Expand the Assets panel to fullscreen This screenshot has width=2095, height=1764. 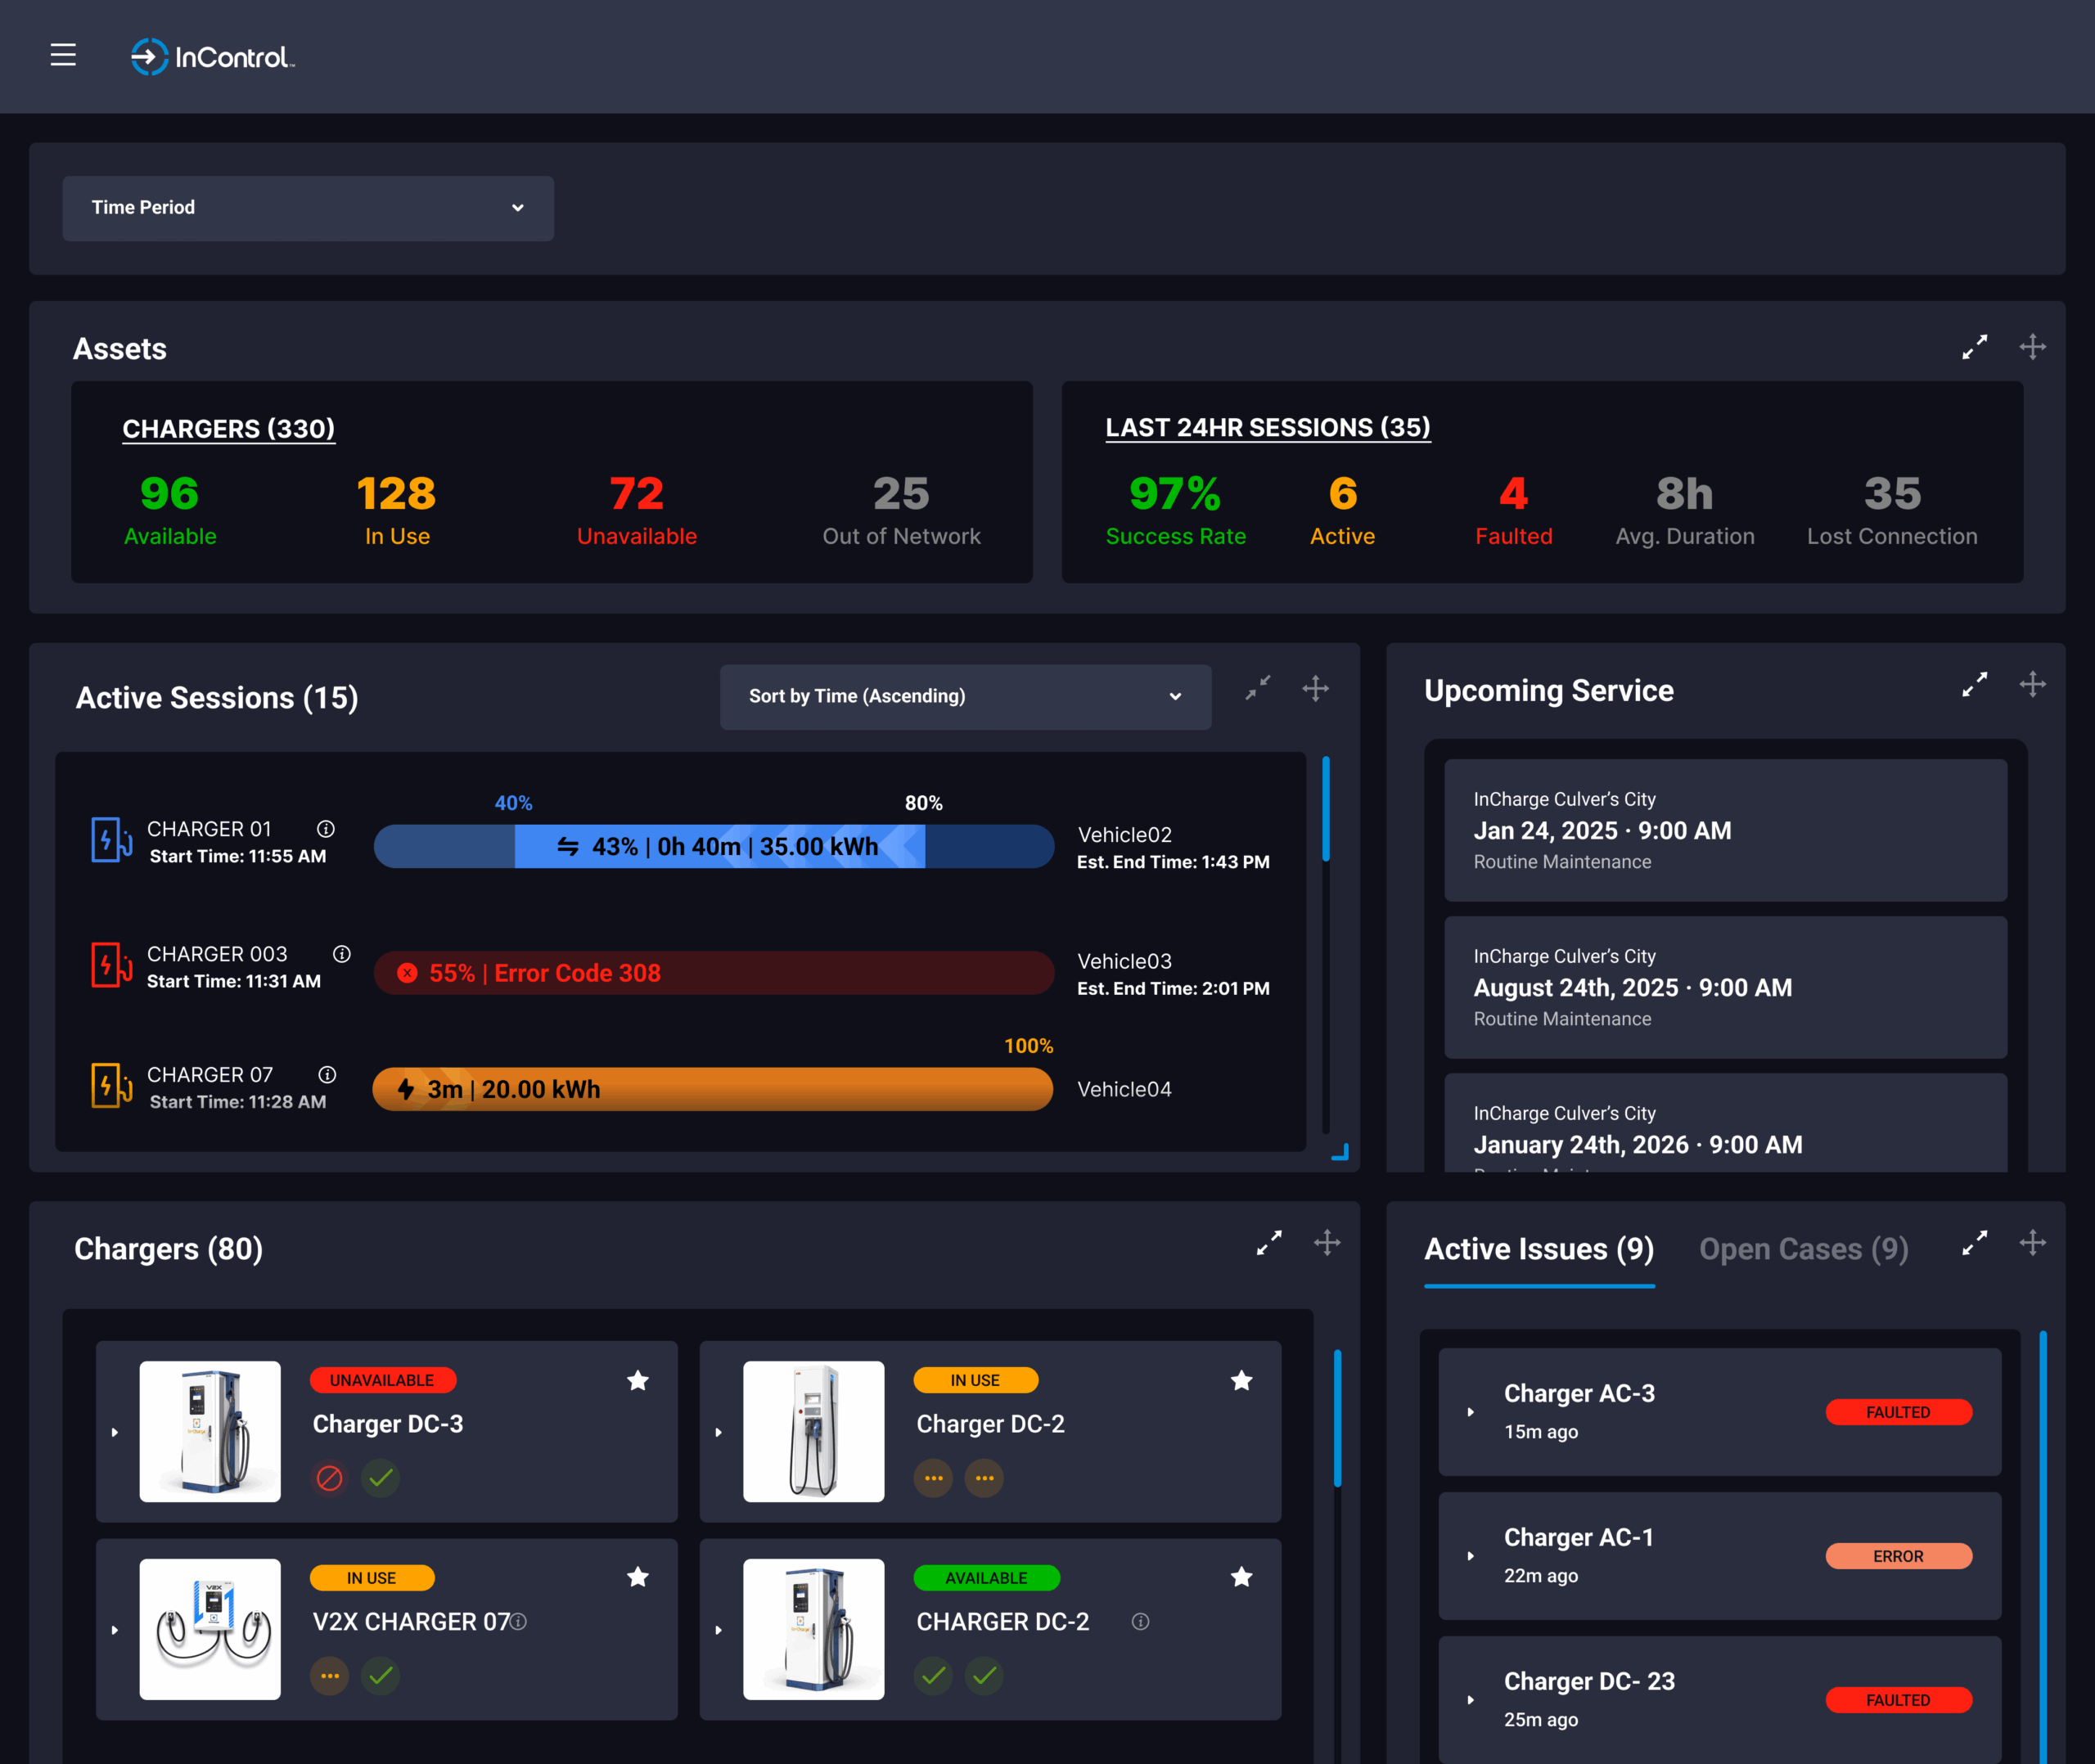(1974, 347)
